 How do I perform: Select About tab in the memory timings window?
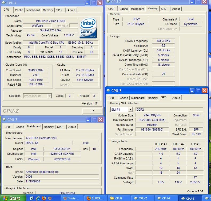click(176, 9)
